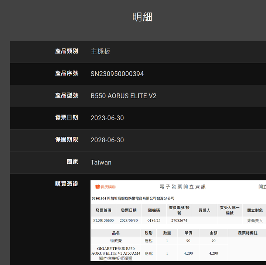The width and height of the screenshot is (266, 265).
Task: Click invoice number PL50156600
Action: coord(103,221)
